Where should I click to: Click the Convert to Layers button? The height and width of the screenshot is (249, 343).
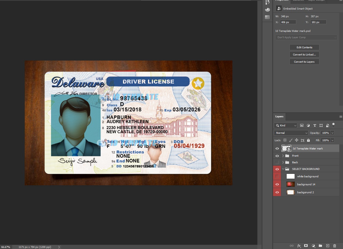point(304,62)
